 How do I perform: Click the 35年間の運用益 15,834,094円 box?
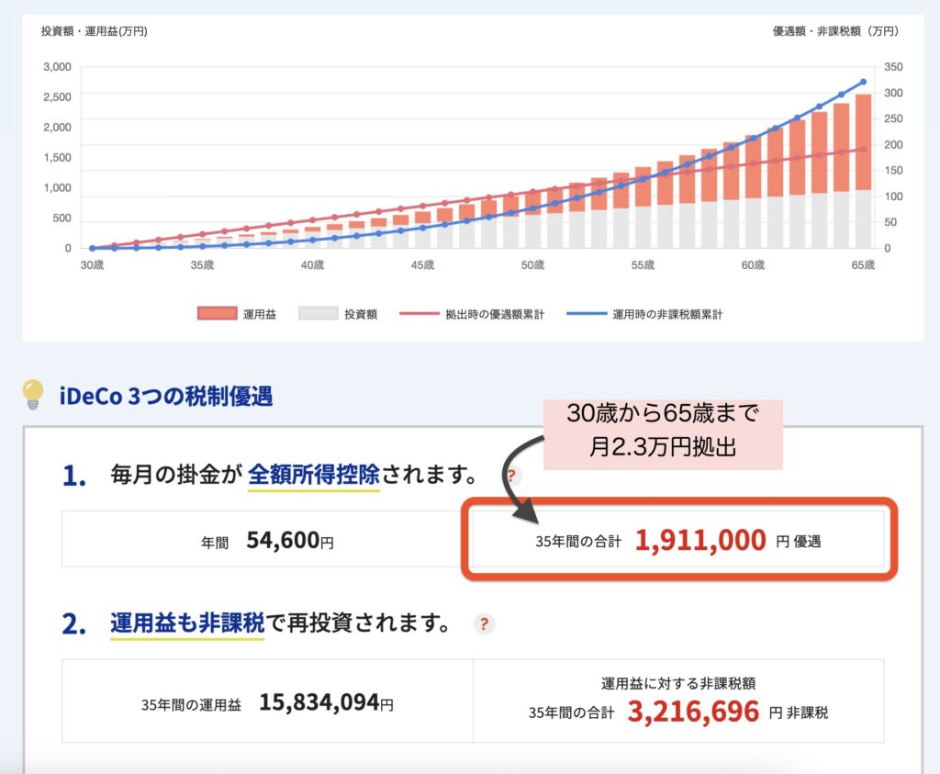pos(267,703)
